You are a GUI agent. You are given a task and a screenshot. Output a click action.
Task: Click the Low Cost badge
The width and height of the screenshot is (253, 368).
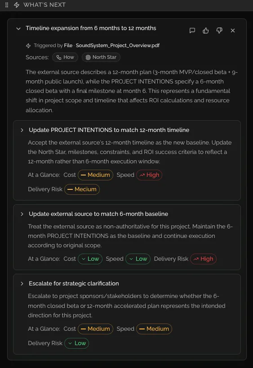[90, 259]
